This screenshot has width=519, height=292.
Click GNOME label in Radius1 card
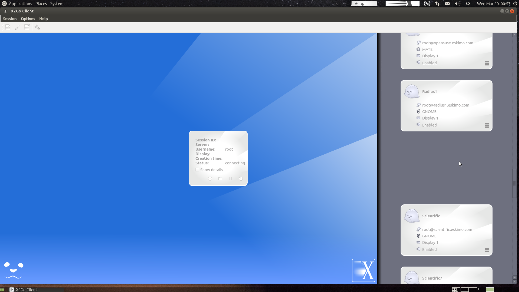(x=429, y=112)
